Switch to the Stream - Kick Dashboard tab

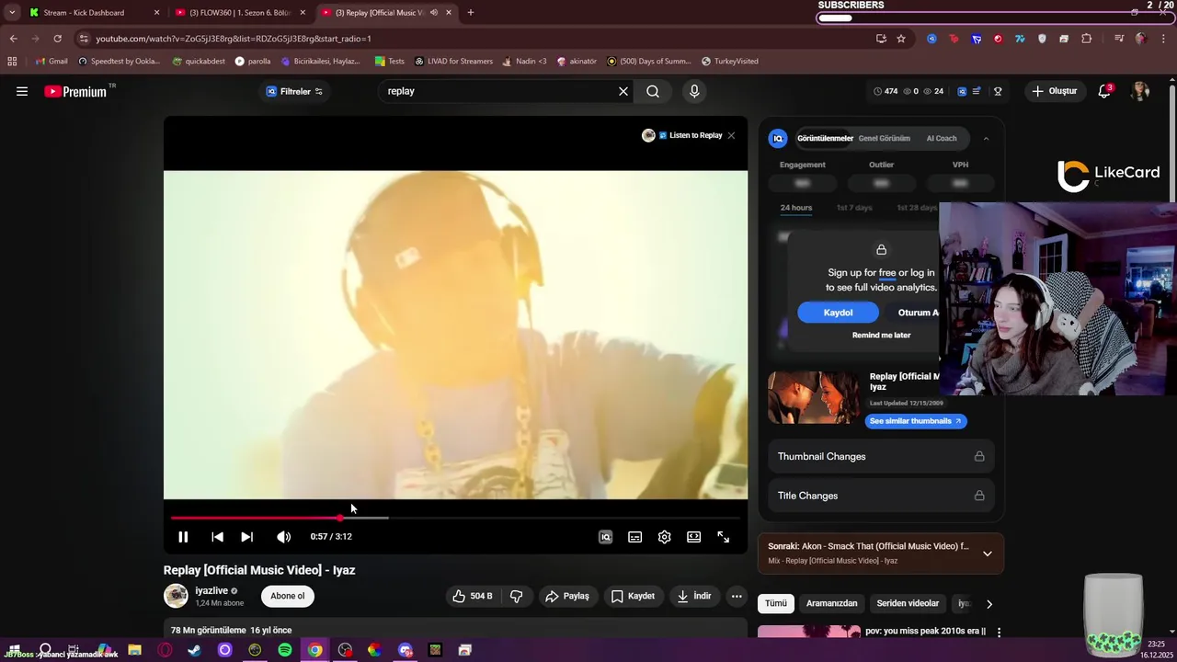92,13
